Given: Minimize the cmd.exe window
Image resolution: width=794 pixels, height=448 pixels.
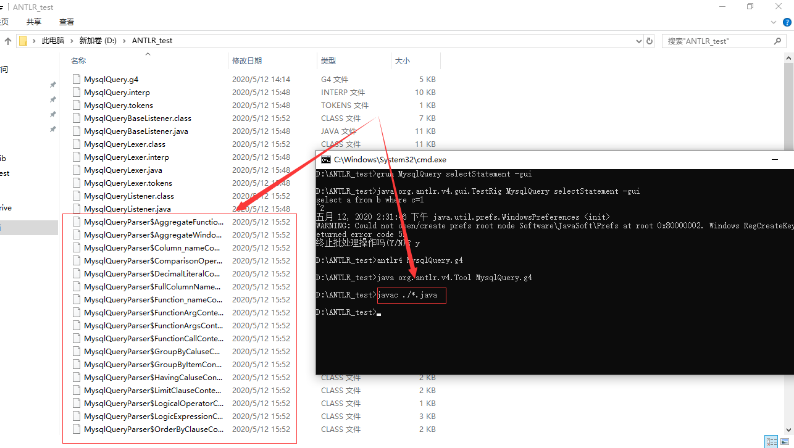Looking at the screenshot, I should tap(775, 160).
